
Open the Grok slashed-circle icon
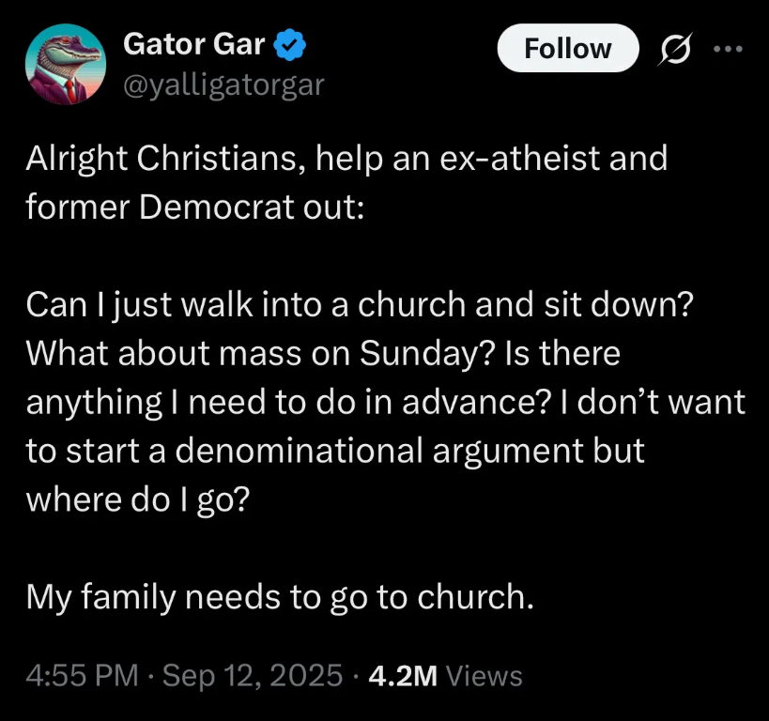coord(676,49)
